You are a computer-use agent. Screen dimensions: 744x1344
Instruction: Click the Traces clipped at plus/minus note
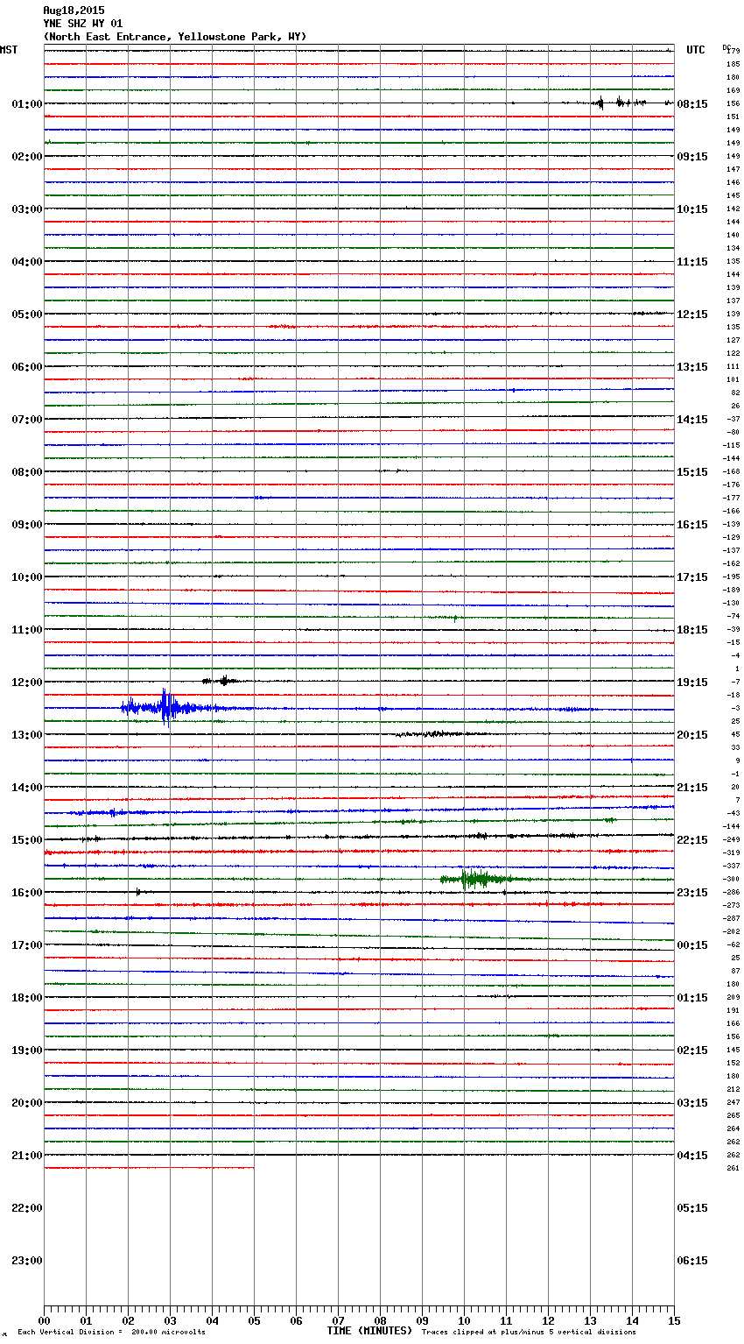coord(529,1333)
